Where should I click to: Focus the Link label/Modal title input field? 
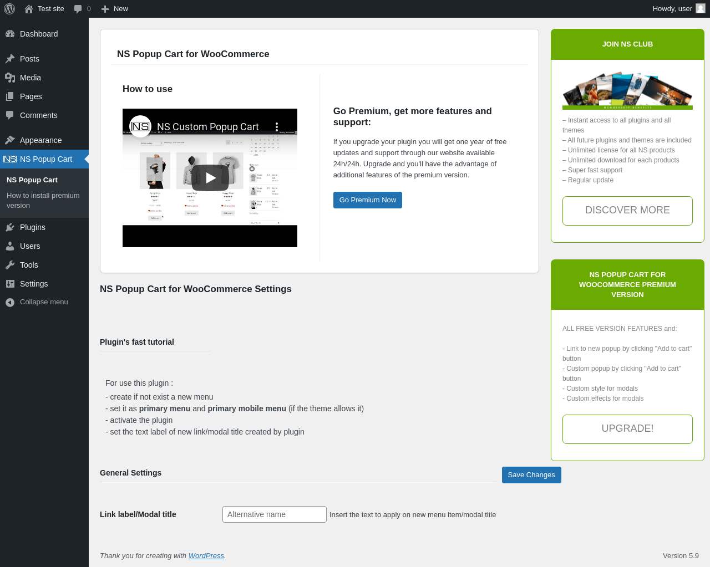point(275,514)
